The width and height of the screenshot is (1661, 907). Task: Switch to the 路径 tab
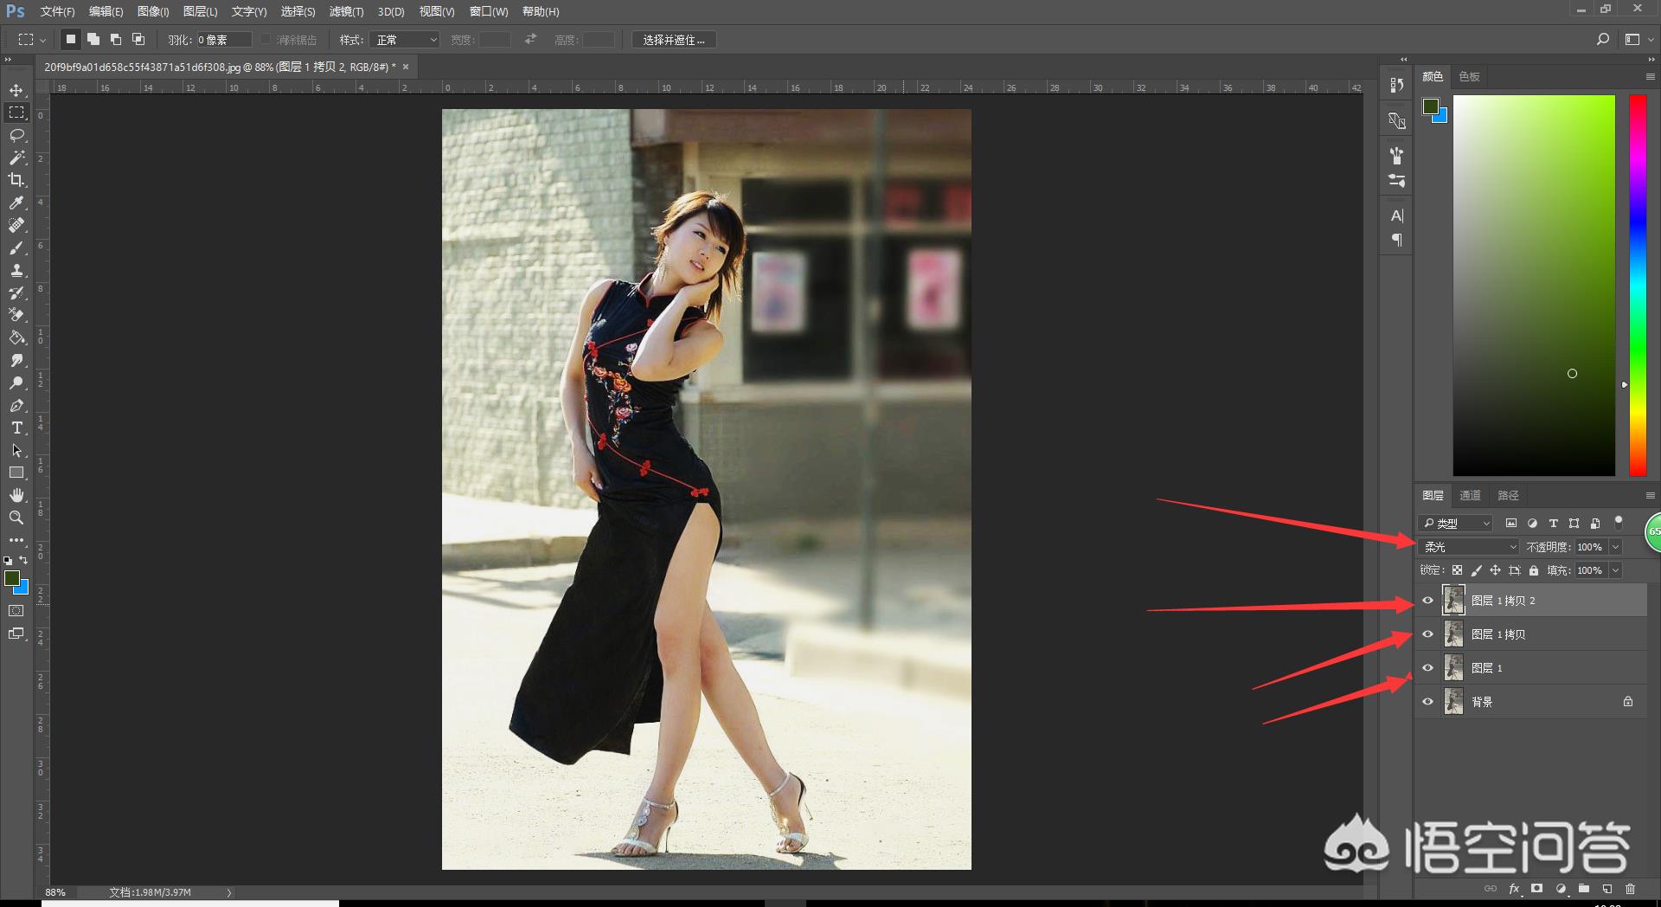pyautogui.click(x=1508, y=496)
